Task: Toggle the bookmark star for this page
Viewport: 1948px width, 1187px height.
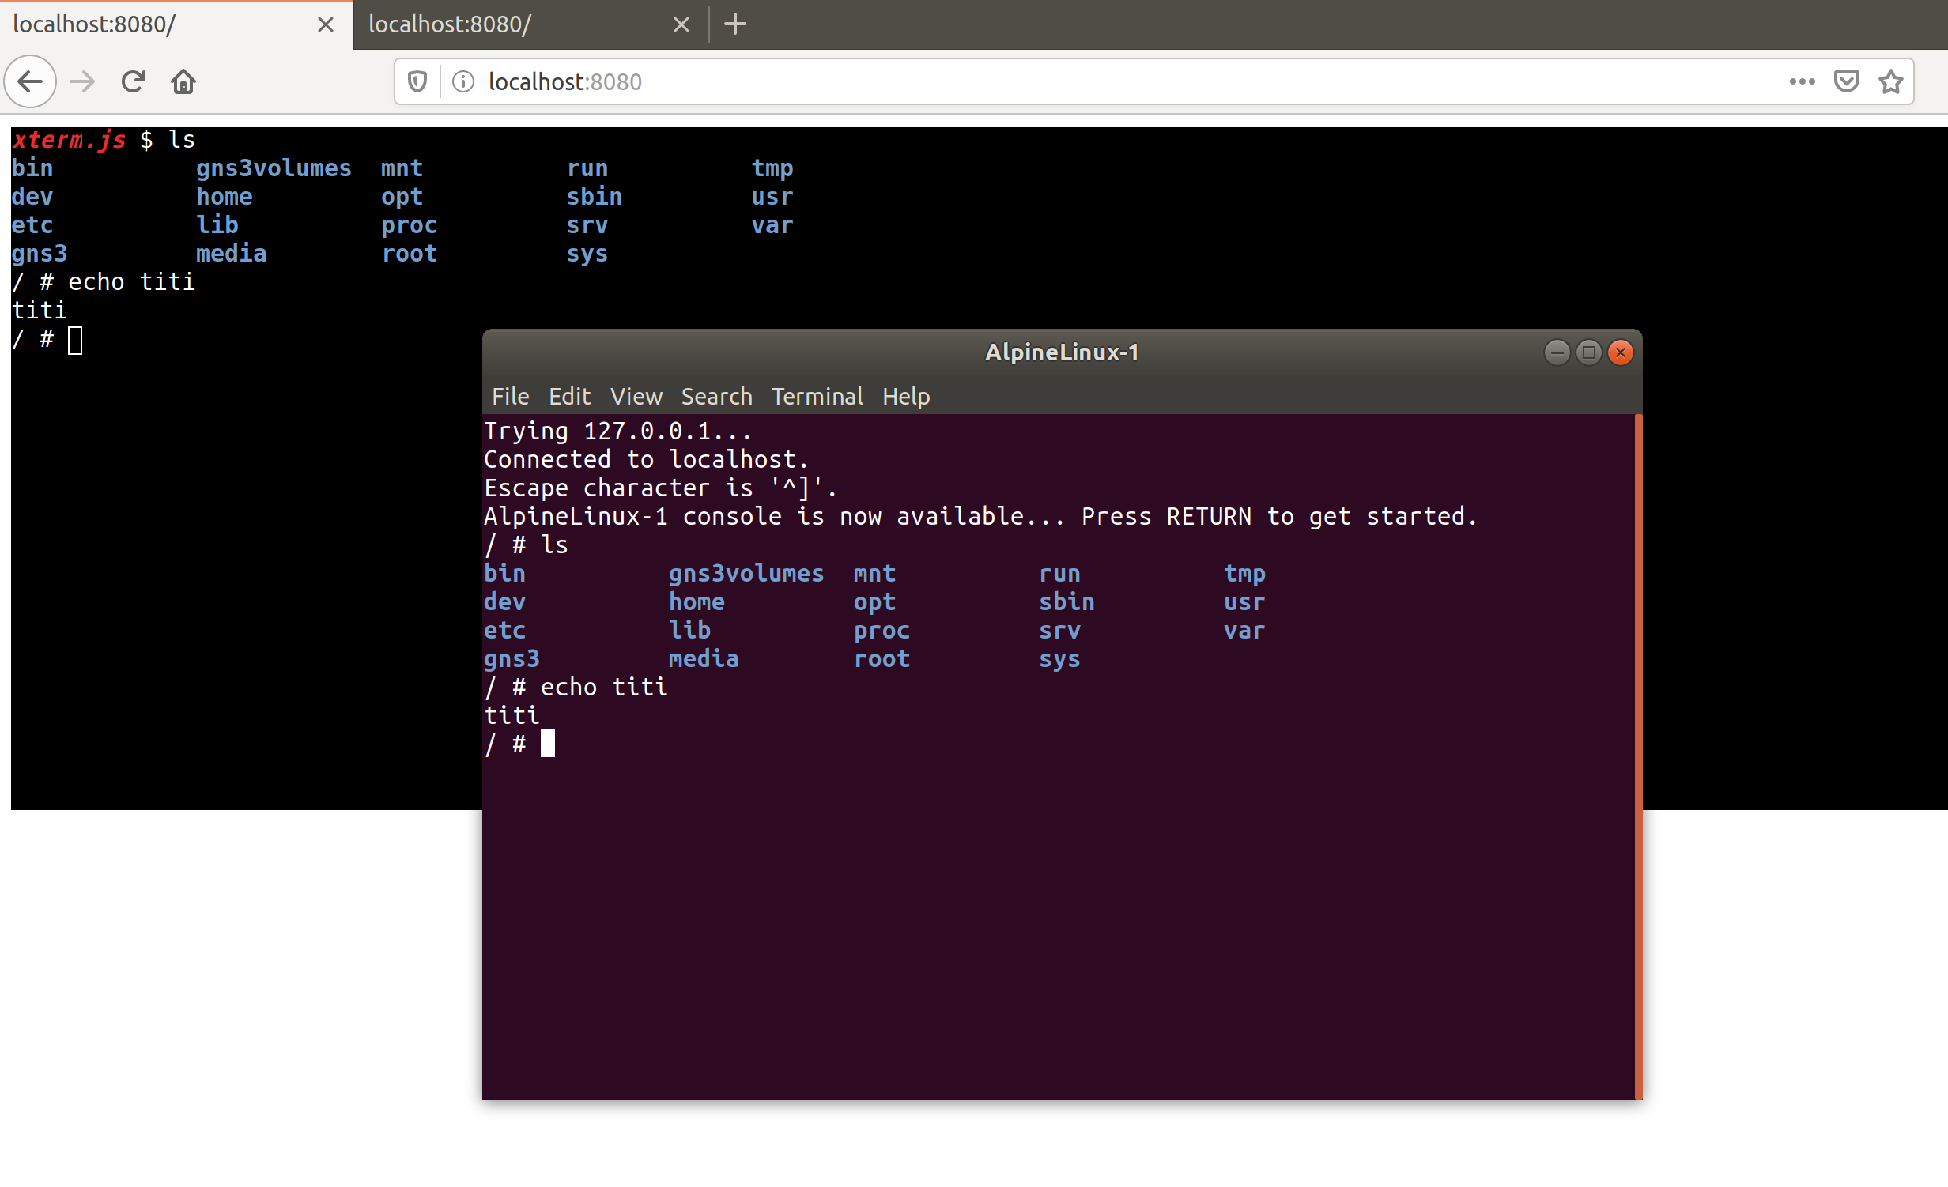Action: pos(1890,81)
